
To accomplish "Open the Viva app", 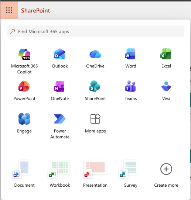I will [166, 90].
